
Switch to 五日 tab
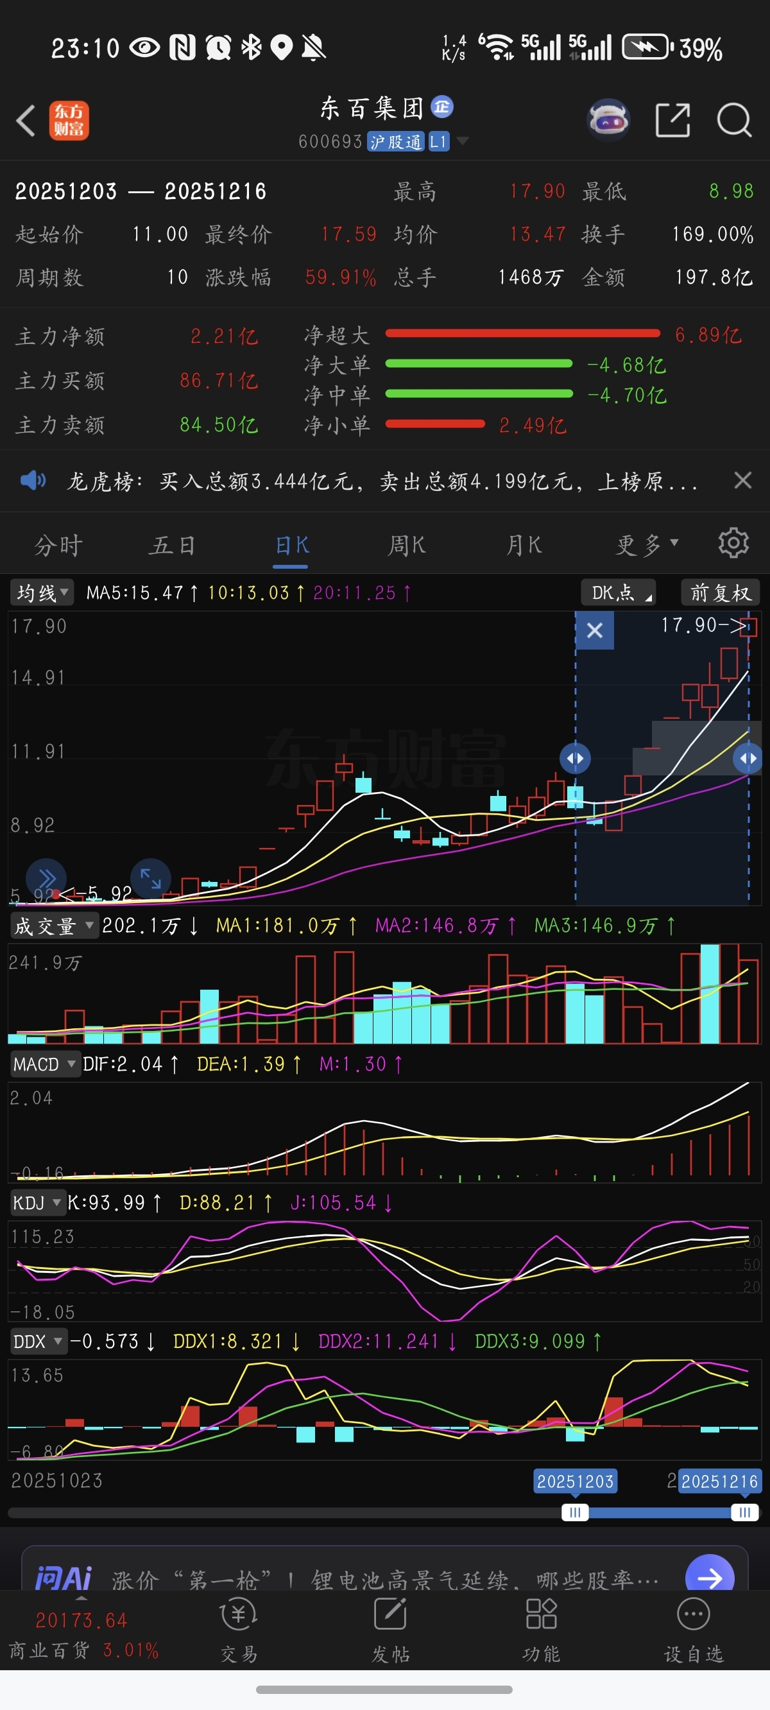(x=173, y=546)
